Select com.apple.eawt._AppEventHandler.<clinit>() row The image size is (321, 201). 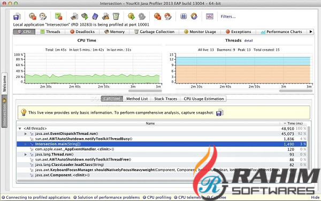pyautogui.click(x=162, y=149)
